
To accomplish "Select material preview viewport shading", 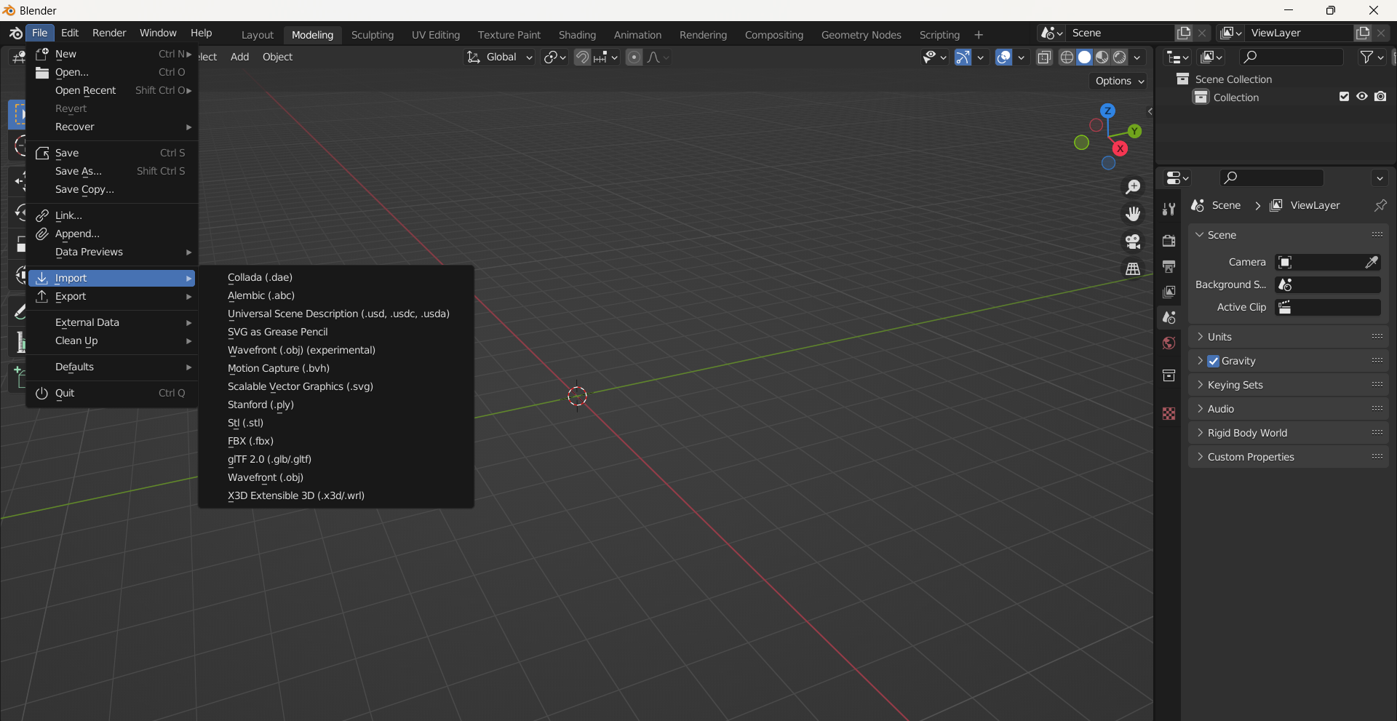I will coord(1102,57).
